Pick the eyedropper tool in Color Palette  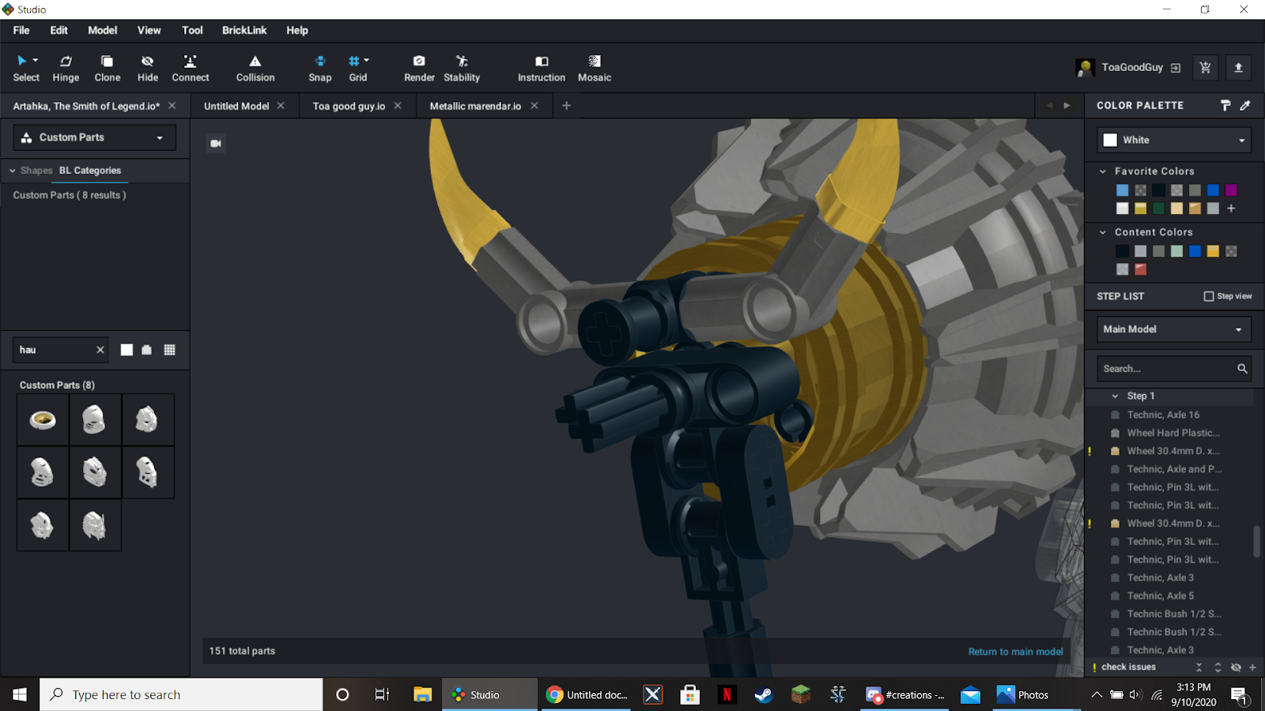click(x=1245, y=105)
